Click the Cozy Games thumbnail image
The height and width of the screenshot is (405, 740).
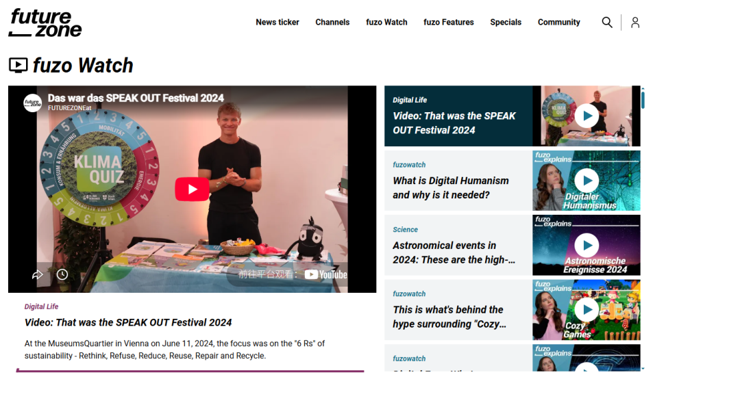[586, 310]
